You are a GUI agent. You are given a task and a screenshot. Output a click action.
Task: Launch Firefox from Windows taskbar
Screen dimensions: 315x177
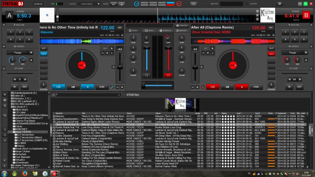coord(25,173)
